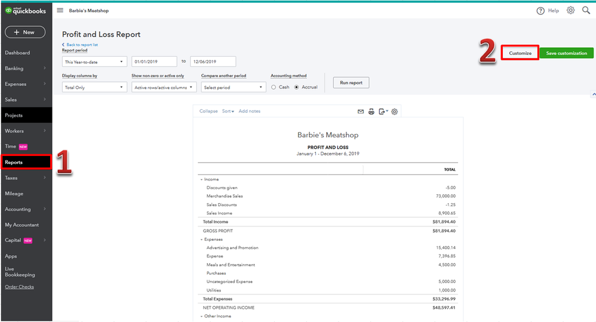This screenshot has width=596, height=322.
Task: Click the end date field 12/06/2019
Action: point(213,62)
